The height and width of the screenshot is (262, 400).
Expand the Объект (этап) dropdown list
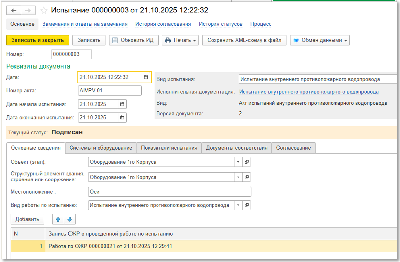[x=238, y=162]
